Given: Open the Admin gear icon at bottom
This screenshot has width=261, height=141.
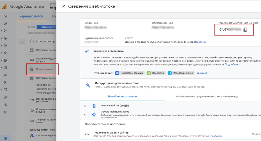Looking at the screenshot, I should pos(5,138).
